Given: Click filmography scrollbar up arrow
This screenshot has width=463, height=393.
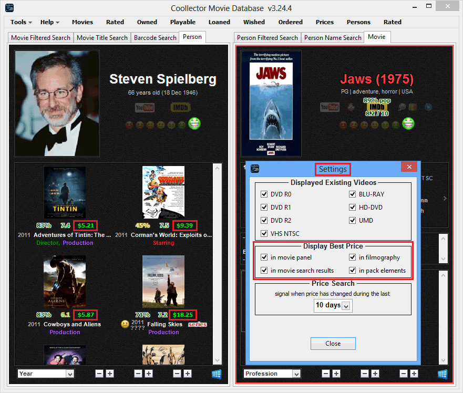Looking at the screenshot, I should pos(218,168).
